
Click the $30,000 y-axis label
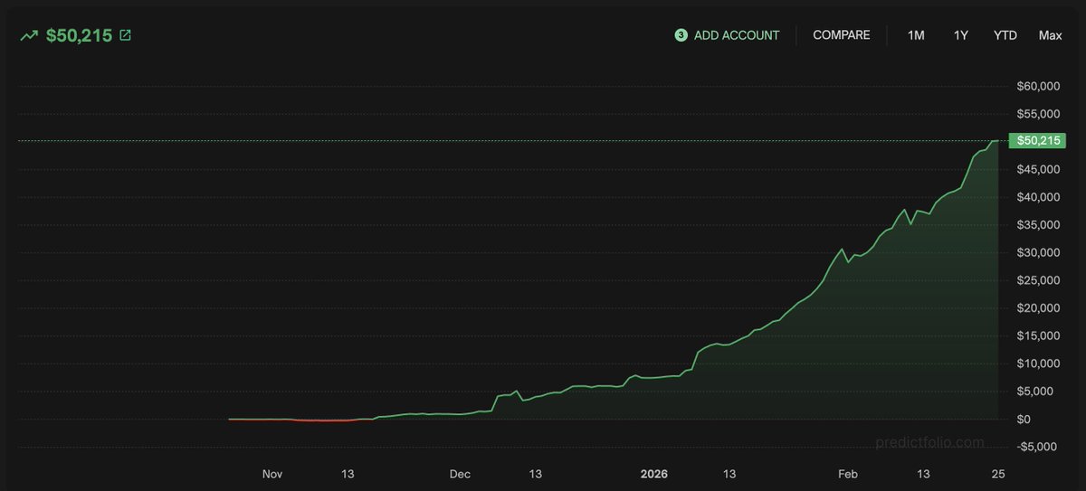coord(1038,252)
